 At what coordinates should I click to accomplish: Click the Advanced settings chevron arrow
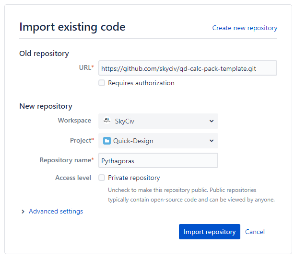pos(23,212)
